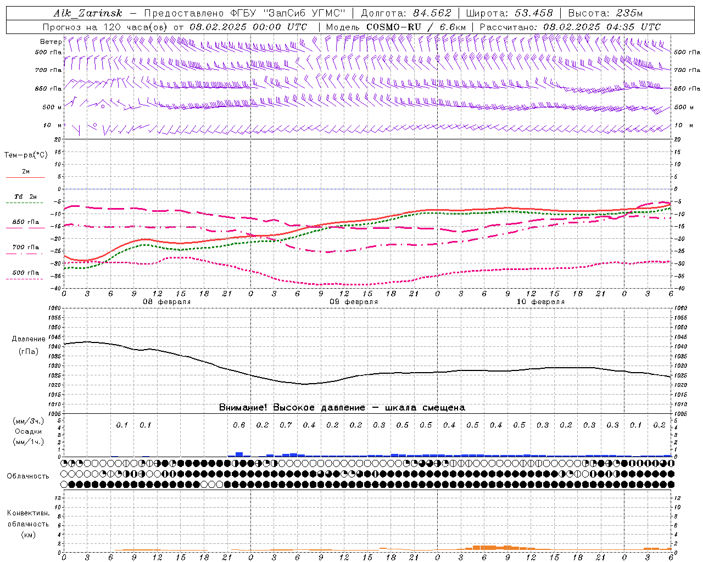Click the 850 гПа temperature legend entry
This screenshot has width=703, height=562.
tap(26, 222)
